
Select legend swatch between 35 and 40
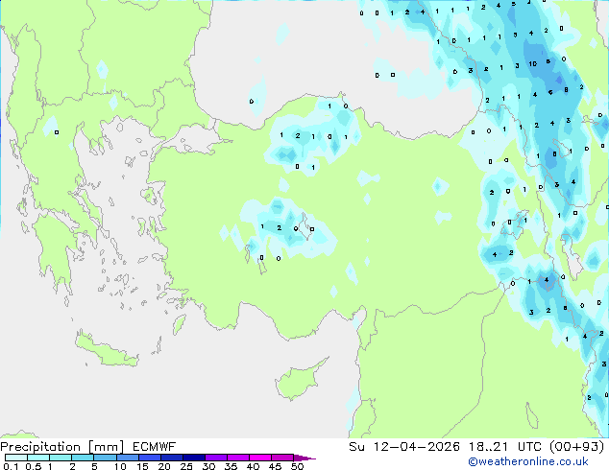tap(237, 458)
